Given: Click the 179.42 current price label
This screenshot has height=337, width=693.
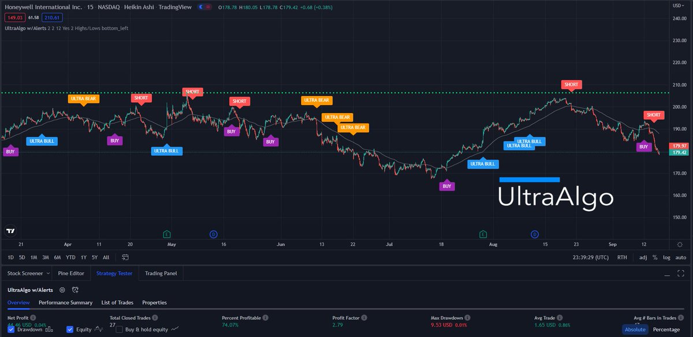Looking at the screenshot, I should [679, 152].
